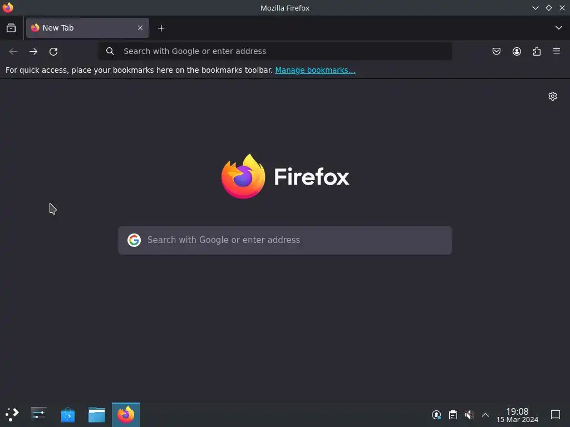570x427 pixels.
Task: Launch Discover software store from taskbar
Action: pyautogui.click(x=68, y=414)
